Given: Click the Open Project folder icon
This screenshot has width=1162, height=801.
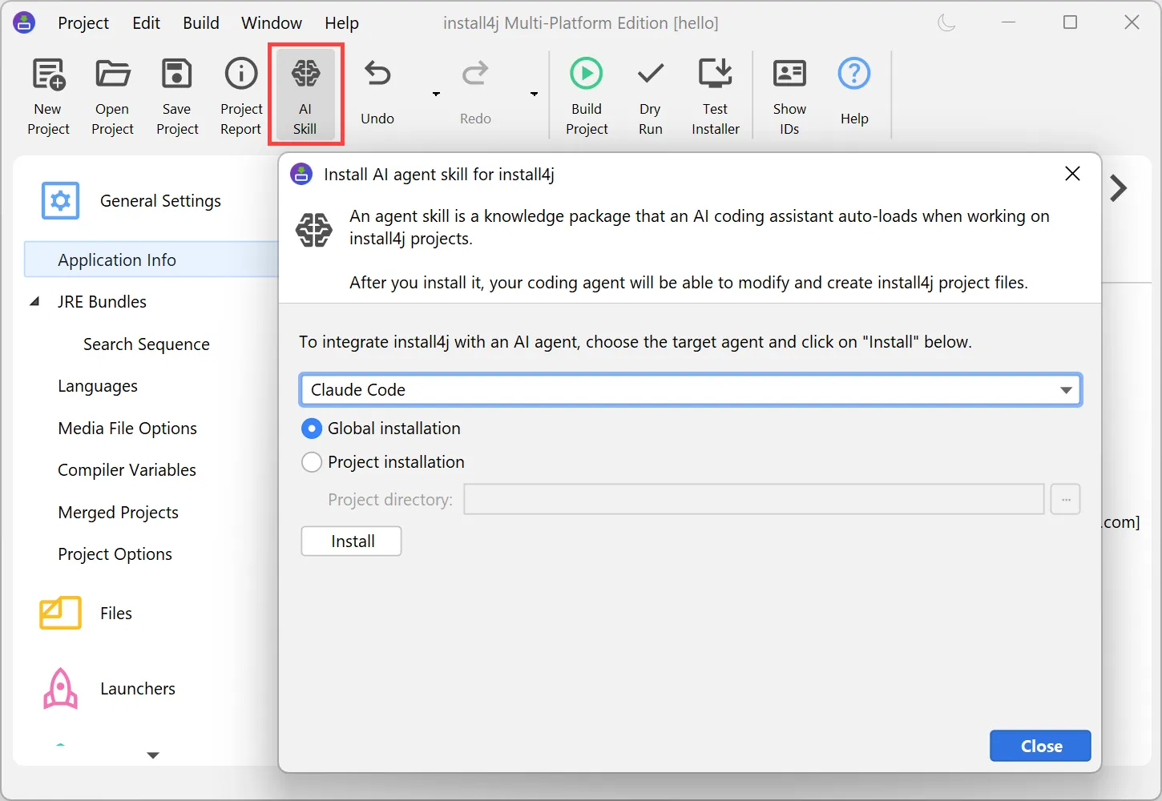Looking at the screenshot, I should pos(113,74).
